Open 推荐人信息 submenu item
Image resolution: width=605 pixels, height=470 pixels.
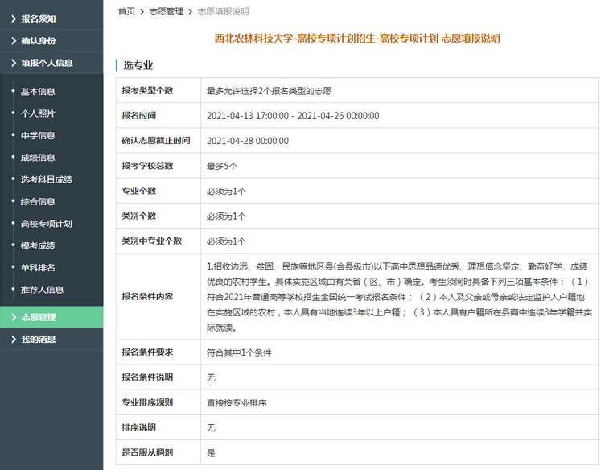pyautogui.click(x=42, y=290)
